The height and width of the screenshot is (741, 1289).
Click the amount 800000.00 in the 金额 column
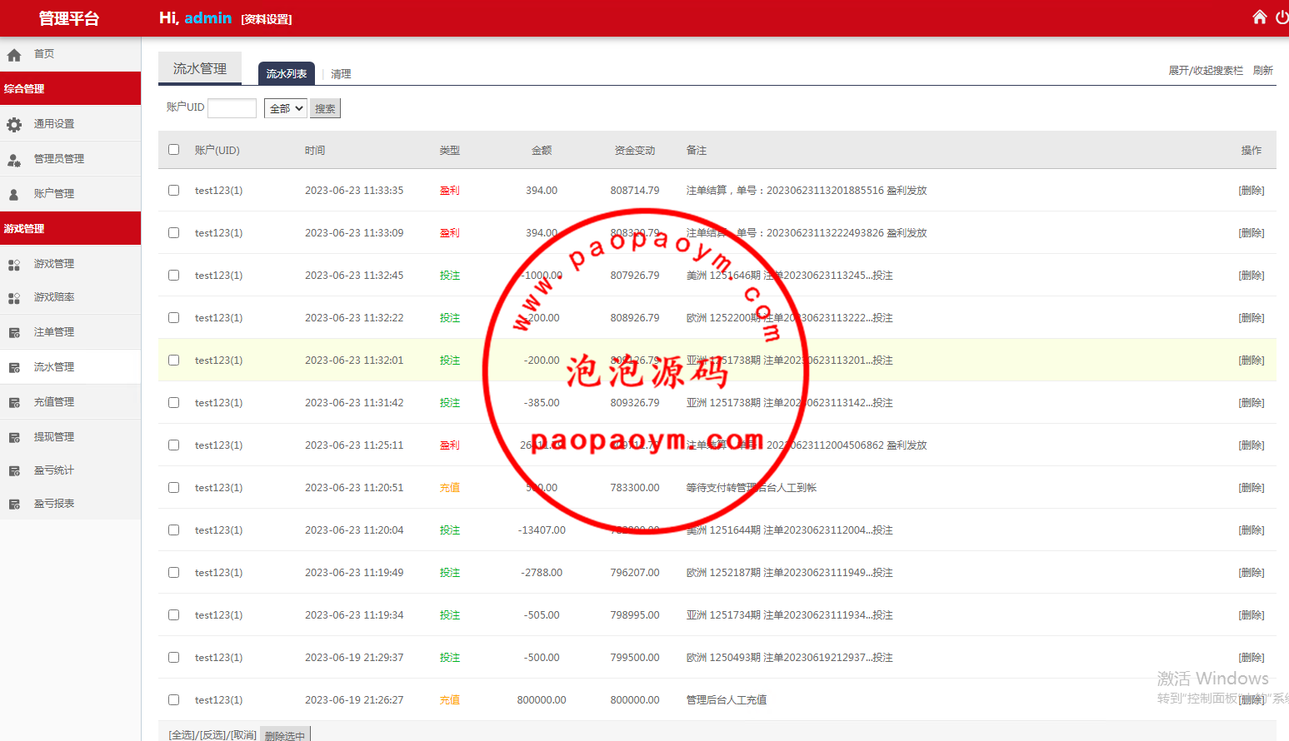click(542, 700)
